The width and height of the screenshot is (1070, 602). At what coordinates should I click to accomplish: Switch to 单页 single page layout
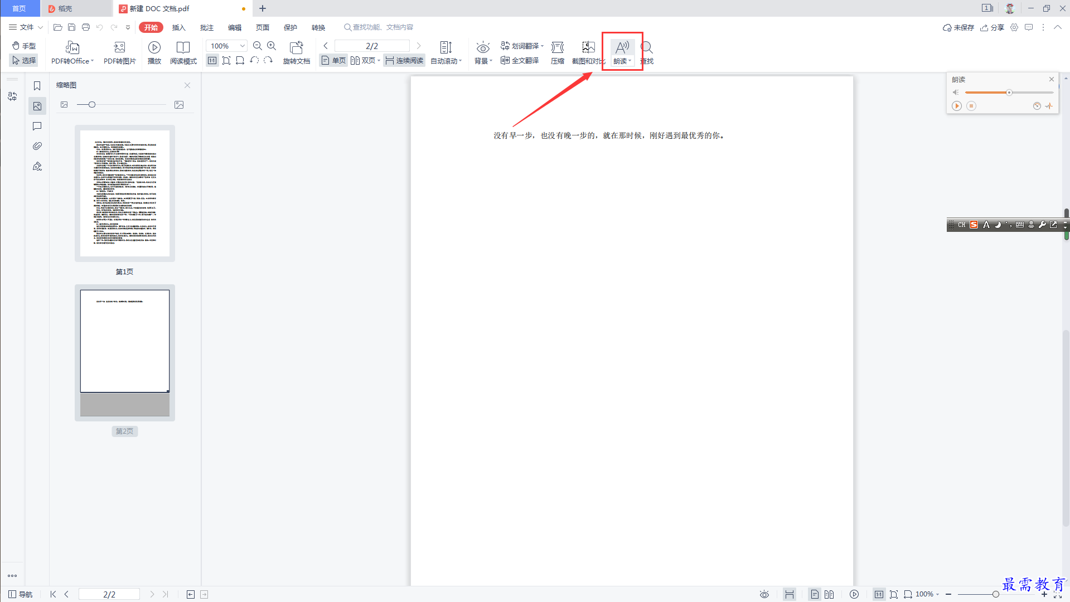pyautogui.click(x=333, y=60)
